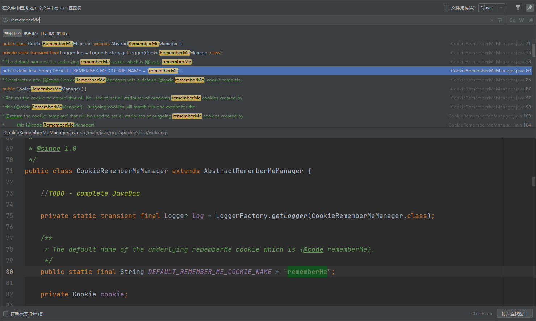Click 'AbstractRememberMeManager' in preview line 71
Image resolution: width=536 pixels, height=321 pixels.
coord(254,171)
